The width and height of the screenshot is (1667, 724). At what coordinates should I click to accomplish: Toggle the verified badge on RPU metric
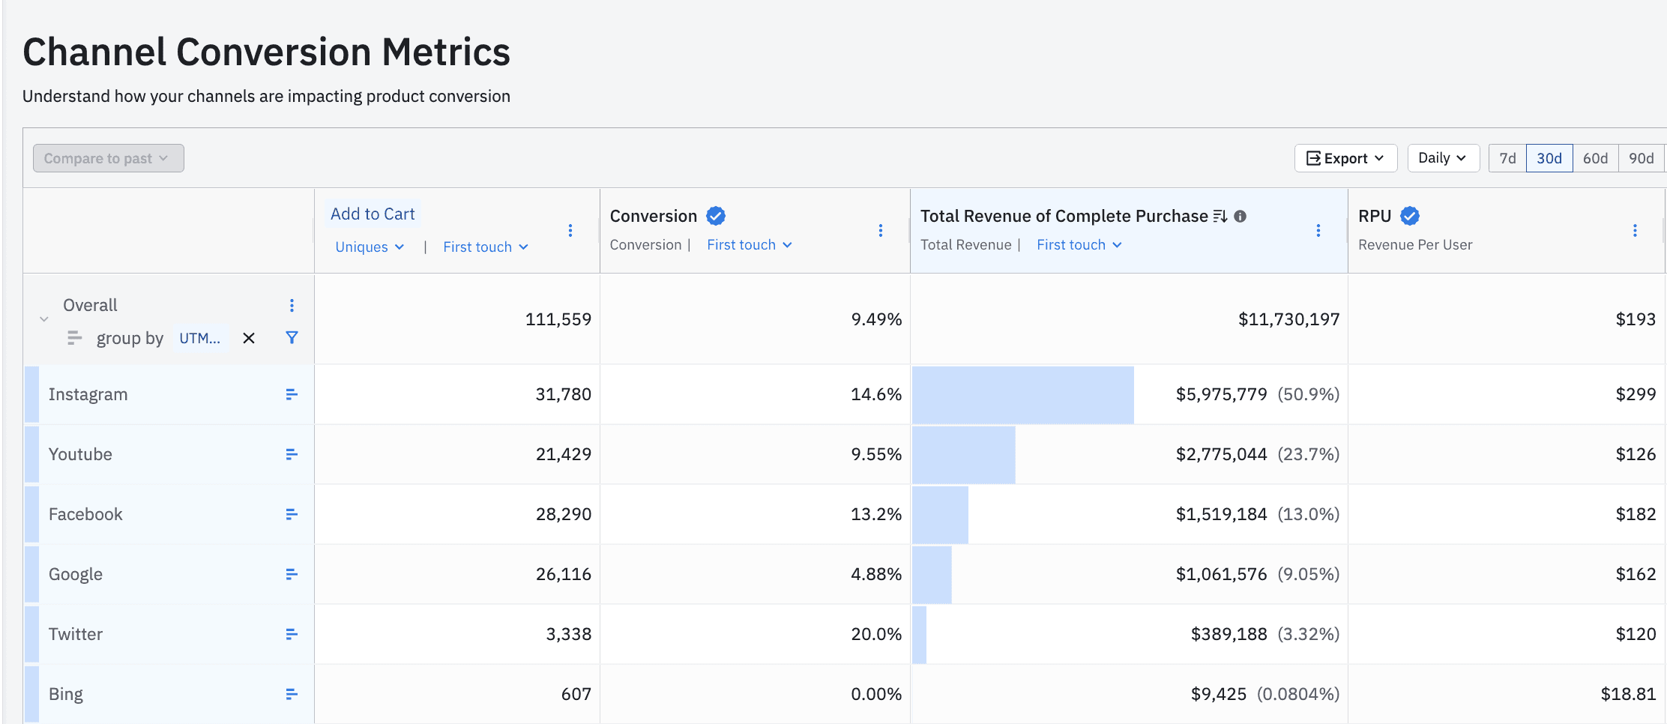point(1410,215)
